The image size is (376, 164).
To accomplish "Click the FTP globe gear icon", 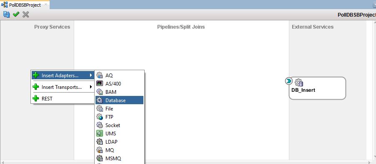I will point(100,117).
